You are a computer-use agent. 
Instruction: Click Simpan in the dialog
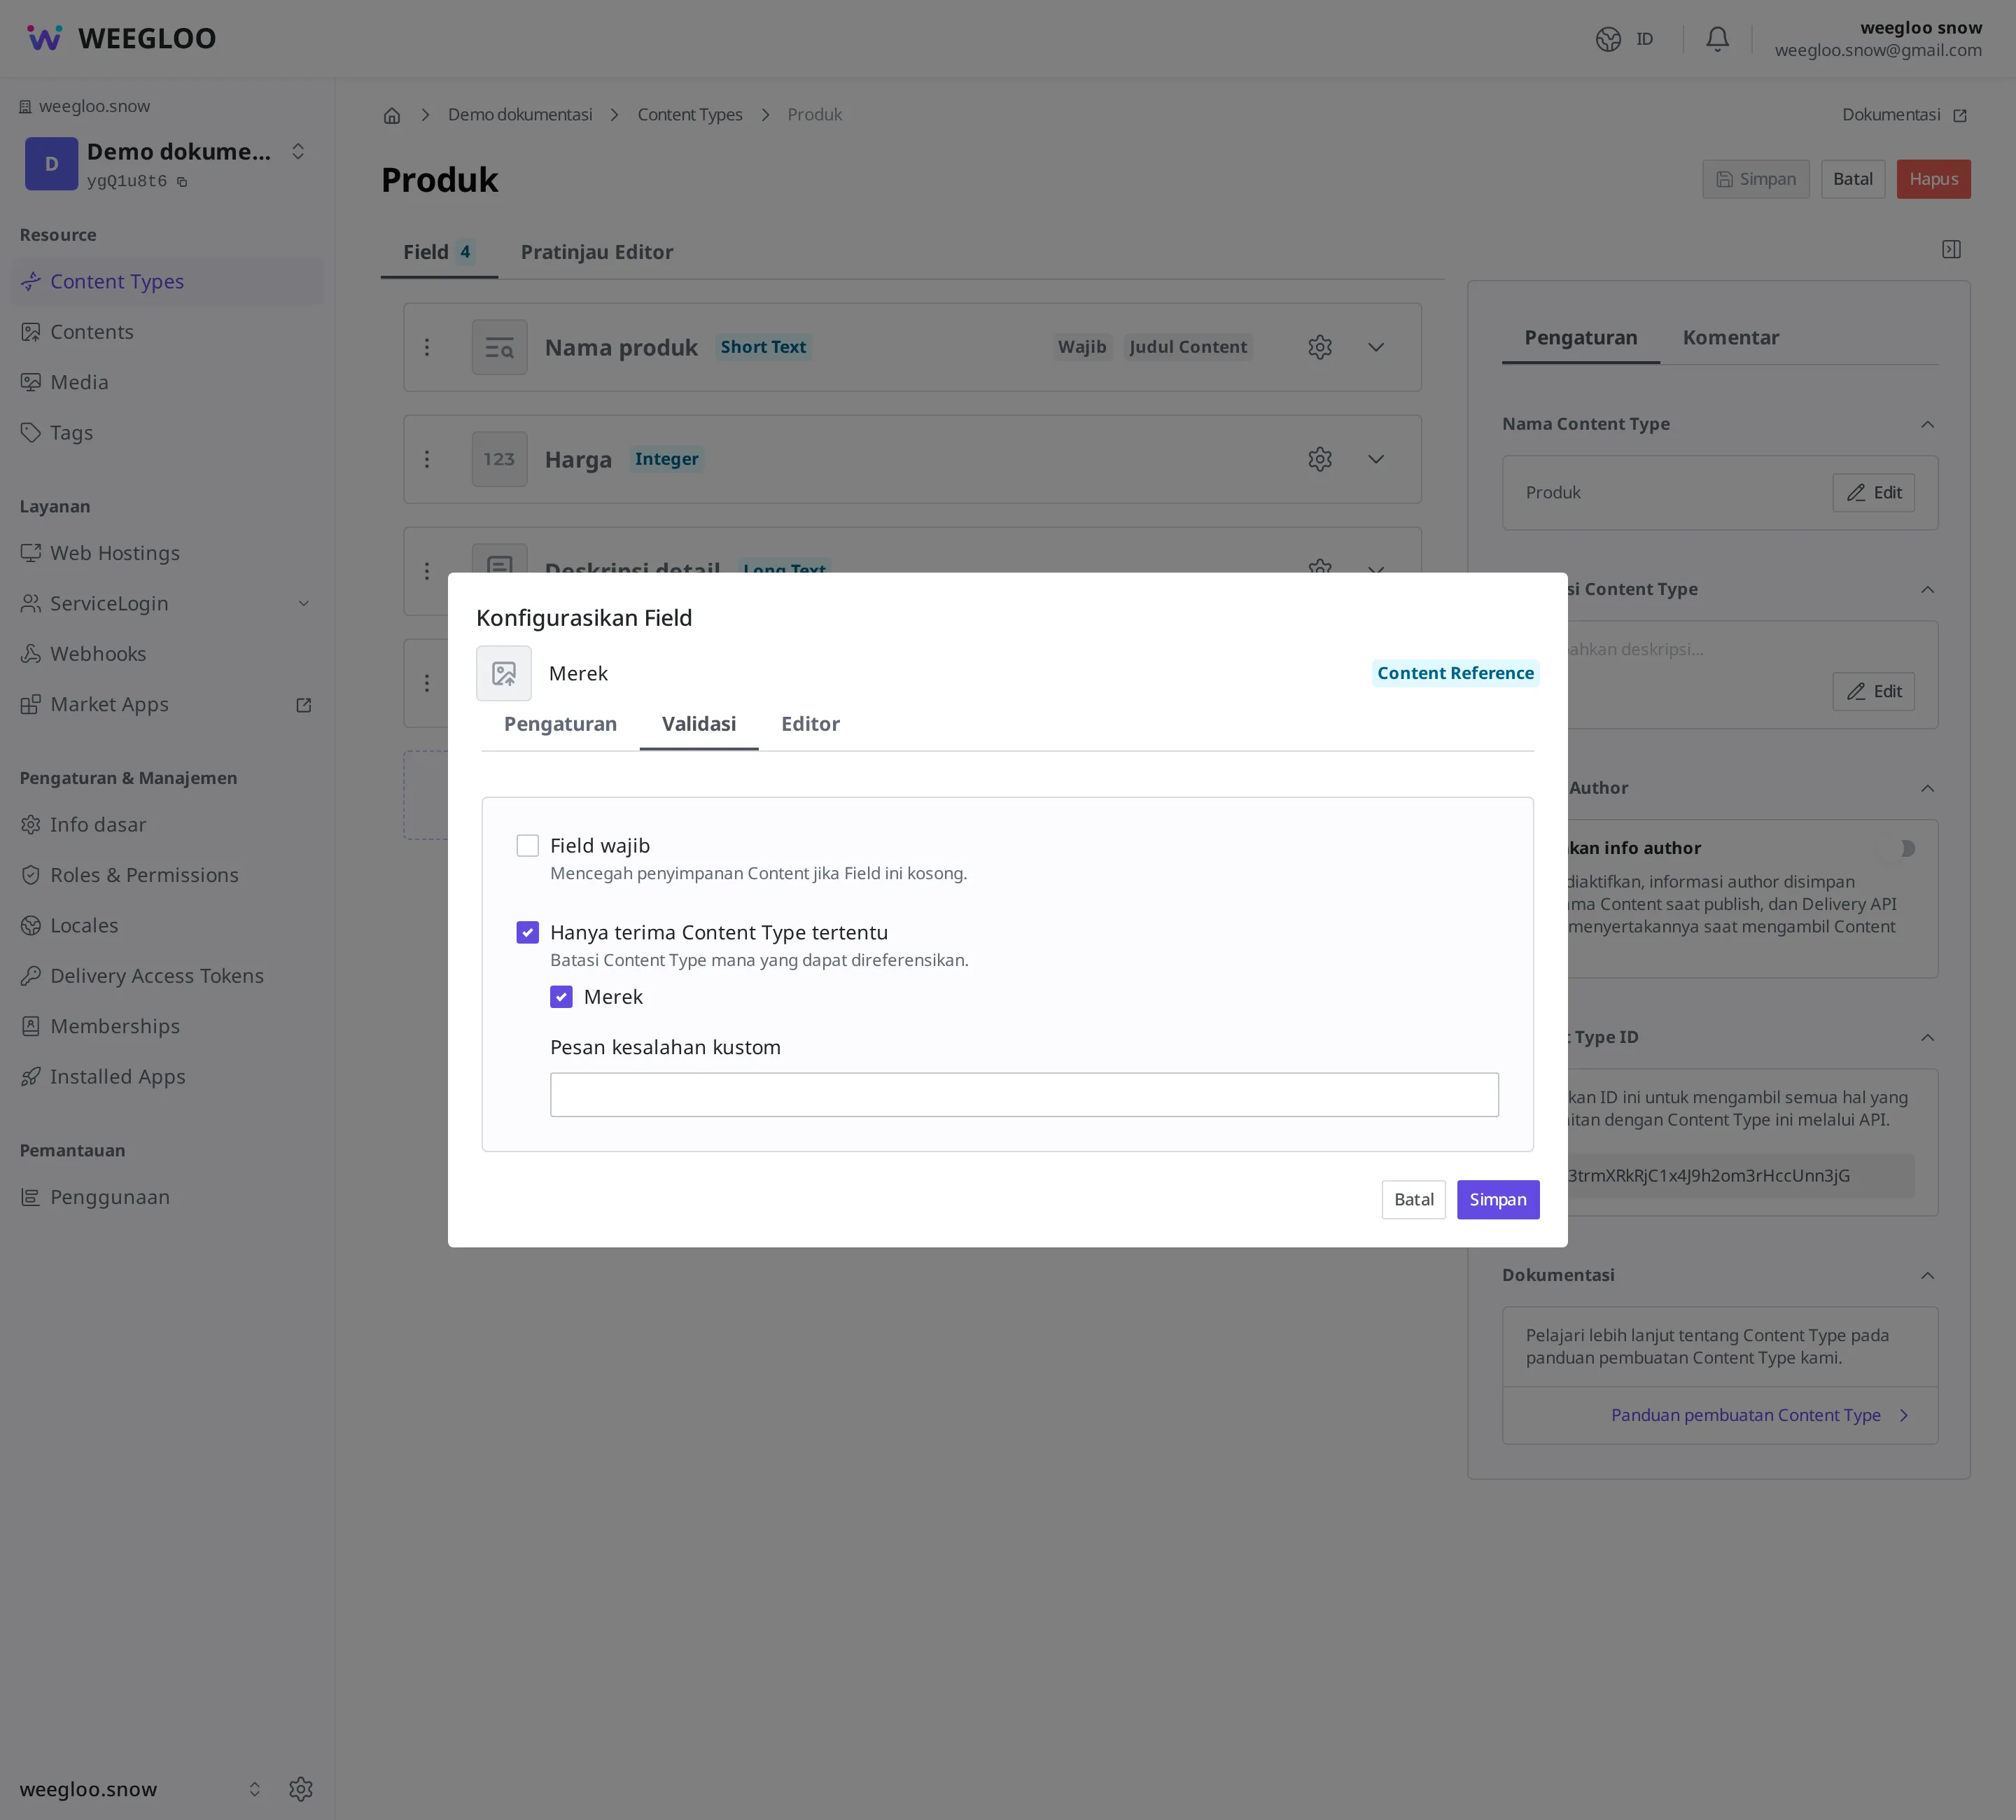tap(1497, 1200)
